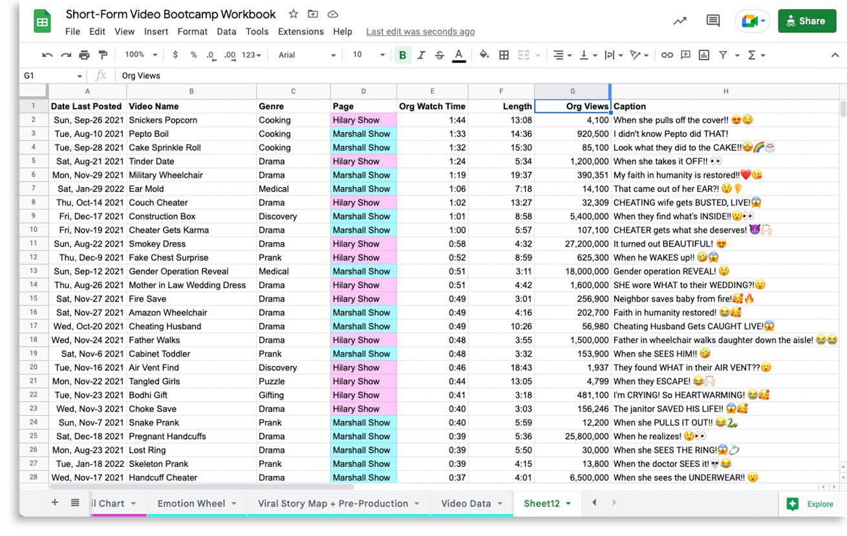Open the cell borders tool
The image size is (847, 536).
pyautogui.click(x=504, y=56)
